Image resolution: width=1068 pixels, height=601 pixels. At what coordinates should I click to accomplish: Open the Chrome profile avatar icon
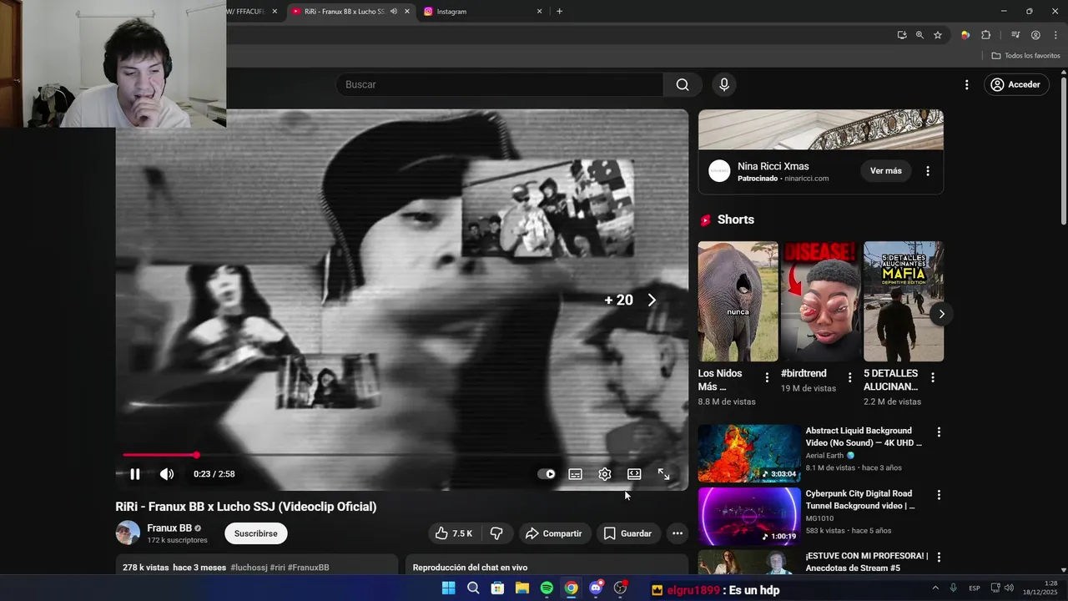(x=1035, y=35)
